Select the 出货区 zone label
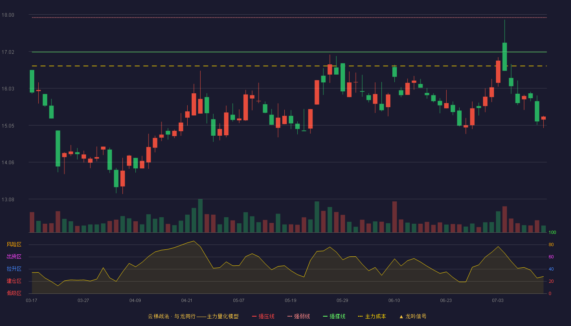The height and width of the screenshot is (326, 571). point(14,257)
